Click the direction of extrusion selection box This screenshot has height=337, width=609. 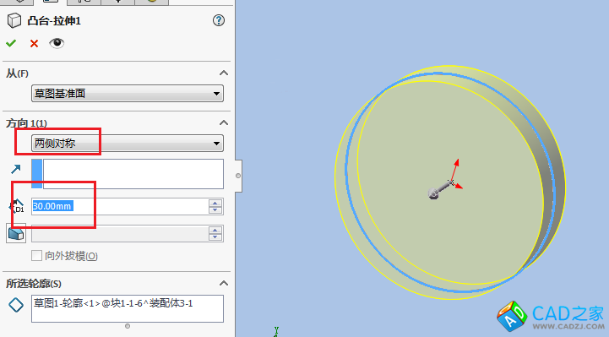(128, 174)
